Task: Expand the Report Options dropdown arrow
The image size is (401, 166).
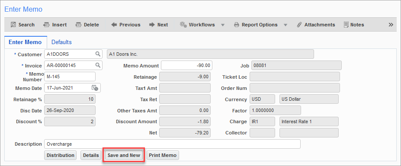Action: (x=286, y=25)
